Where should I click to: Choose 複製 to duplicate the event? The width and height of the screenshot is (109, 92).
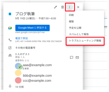(85, 21)
